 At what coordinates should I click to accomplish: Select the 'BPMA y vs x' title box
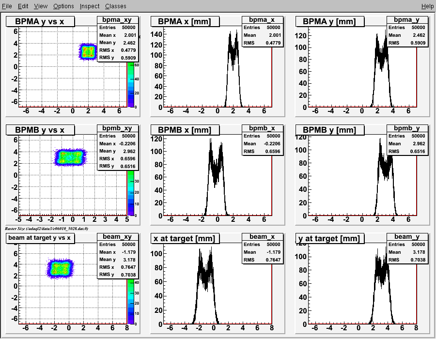[40, 21]
